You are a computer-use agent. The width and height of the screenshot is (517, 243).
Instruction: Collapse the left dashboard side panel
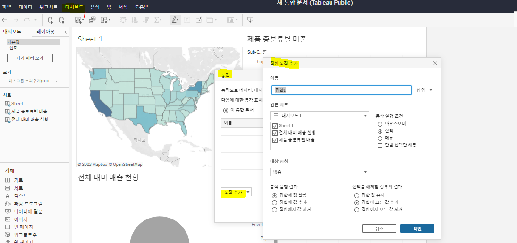click(65, 32)
